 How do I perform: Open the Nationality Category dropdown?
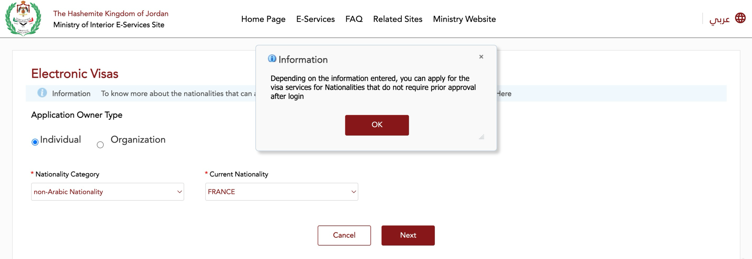[107, 192]
